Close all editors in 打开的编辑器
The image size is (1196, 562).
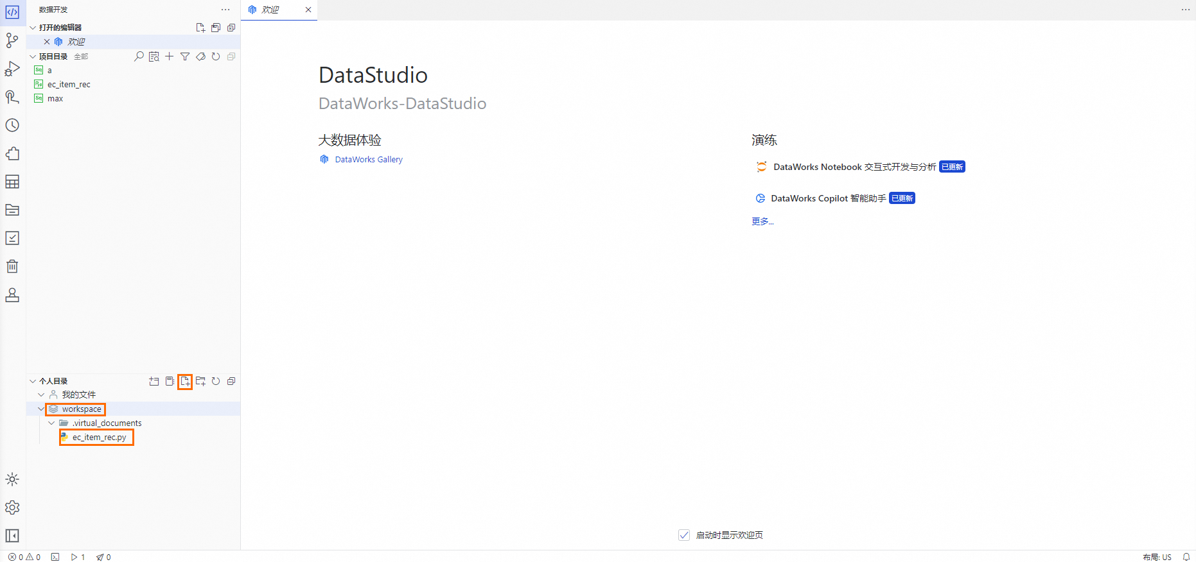pos(231,28)
